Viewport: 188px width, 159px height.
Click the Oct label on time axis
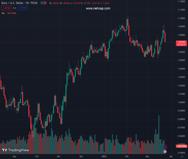tap(37, 157)
